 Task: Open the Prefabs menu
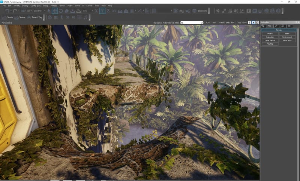click(x=54, y=6)
